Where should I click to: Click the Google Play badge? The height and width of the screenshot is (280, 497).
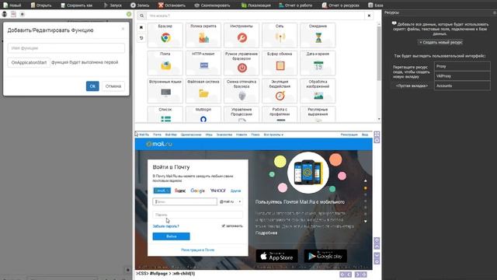click(x=325, y=256)
